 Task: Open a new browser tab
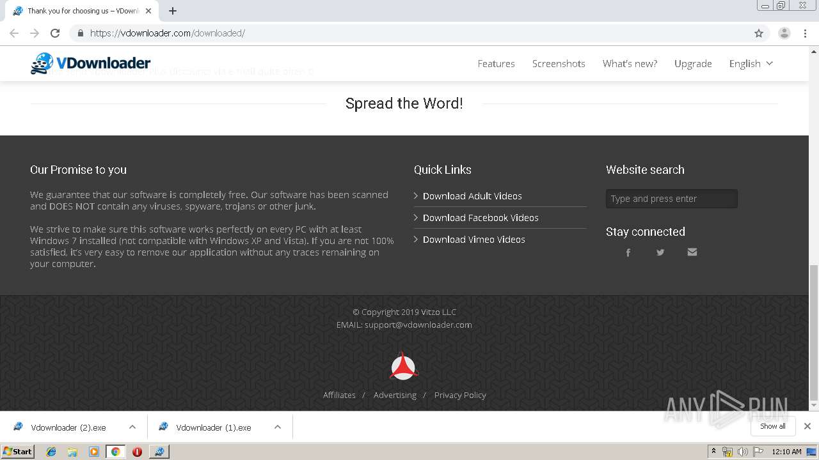173,11
